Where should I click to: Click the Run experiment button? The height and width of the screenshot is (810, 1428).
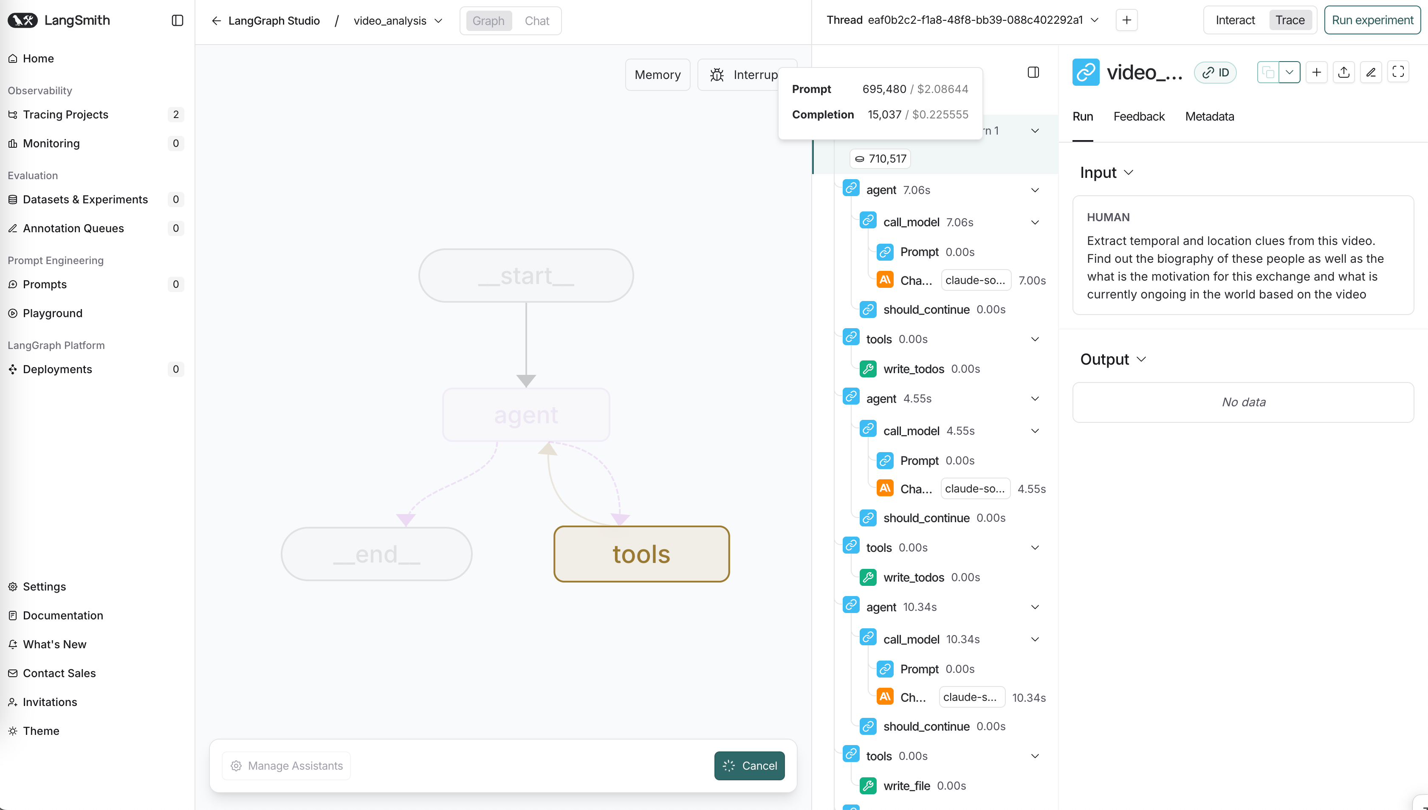[1372, 20]
